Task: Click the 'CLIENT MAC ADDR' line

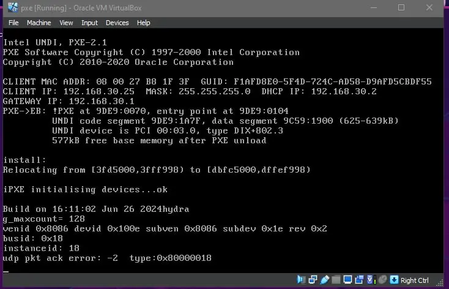Action: tap(217, 81)
